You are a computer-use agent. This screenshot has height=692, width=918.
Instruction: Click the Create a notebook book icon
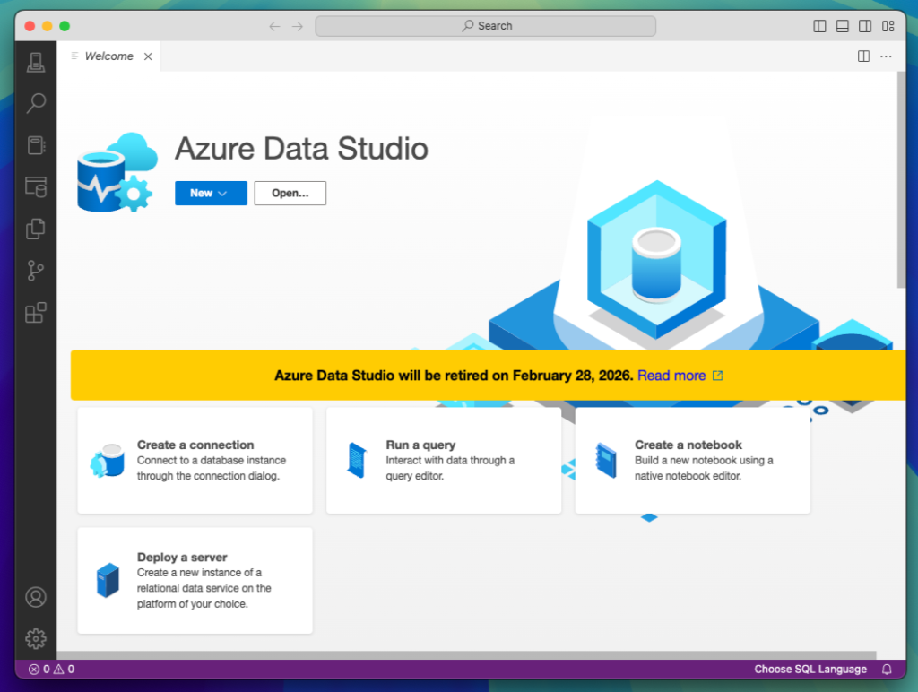pos(606,461)
